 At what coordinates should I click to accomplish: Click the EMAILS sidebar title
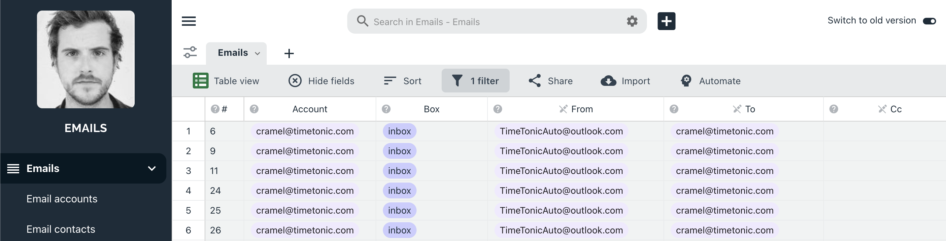85,128
